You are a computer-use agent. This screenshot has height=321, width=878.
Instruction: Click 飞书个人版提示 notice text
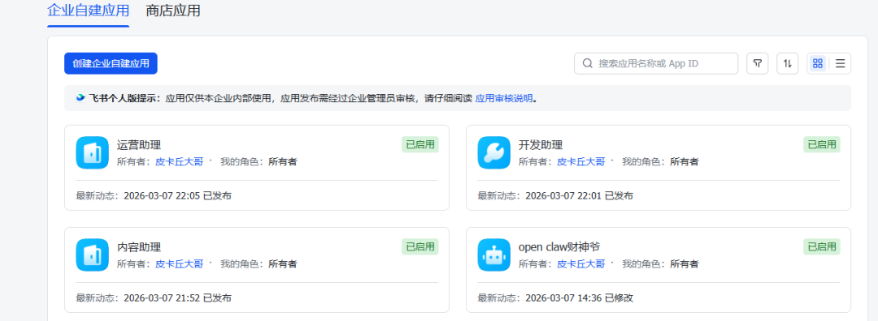pyautogui.click(x=125, y=99)
